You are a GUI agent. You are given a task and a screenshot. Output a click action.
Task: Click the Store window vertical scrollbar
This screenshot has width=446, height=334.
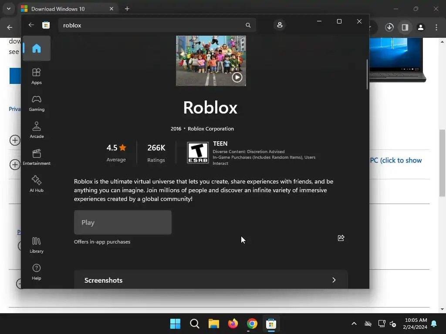(x=367, y=74)
